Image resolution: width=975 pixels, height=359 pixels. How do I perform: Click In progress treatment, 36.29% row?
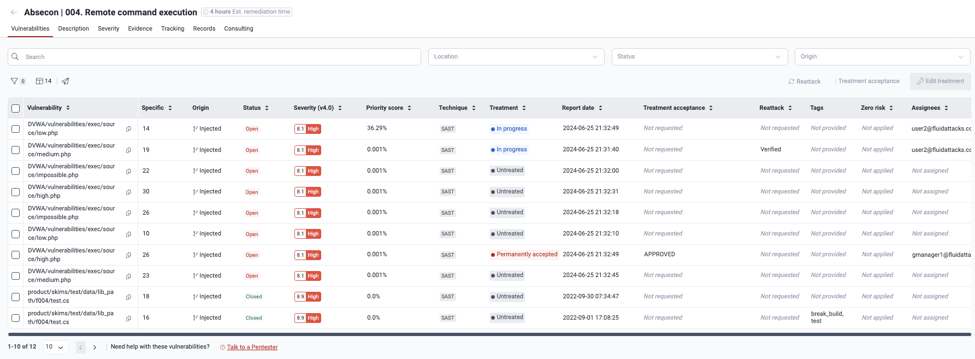(509, 129)
